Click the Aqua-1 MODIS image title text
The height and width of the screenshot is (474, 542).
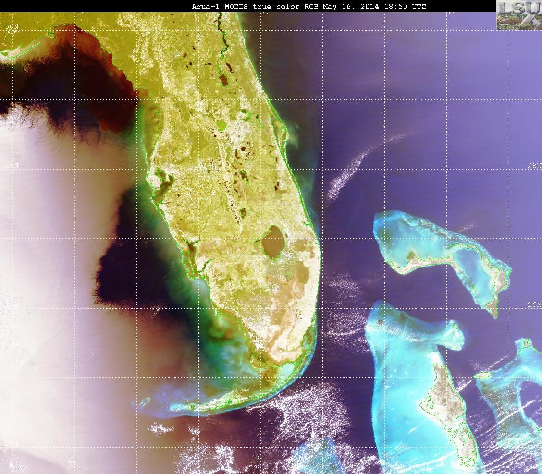click(x=308, y=6)
